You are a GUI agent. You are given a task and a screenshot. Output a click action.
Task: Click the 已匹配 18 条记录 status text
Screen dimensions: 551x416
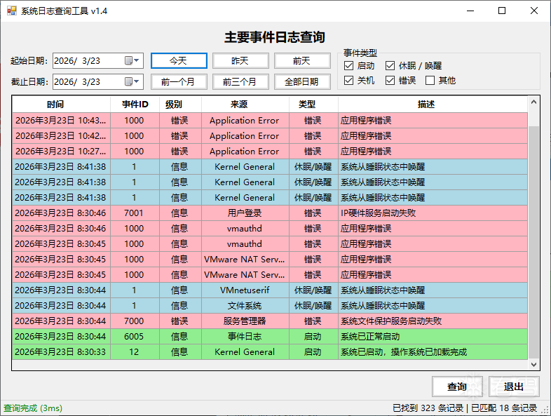[504, 408]
